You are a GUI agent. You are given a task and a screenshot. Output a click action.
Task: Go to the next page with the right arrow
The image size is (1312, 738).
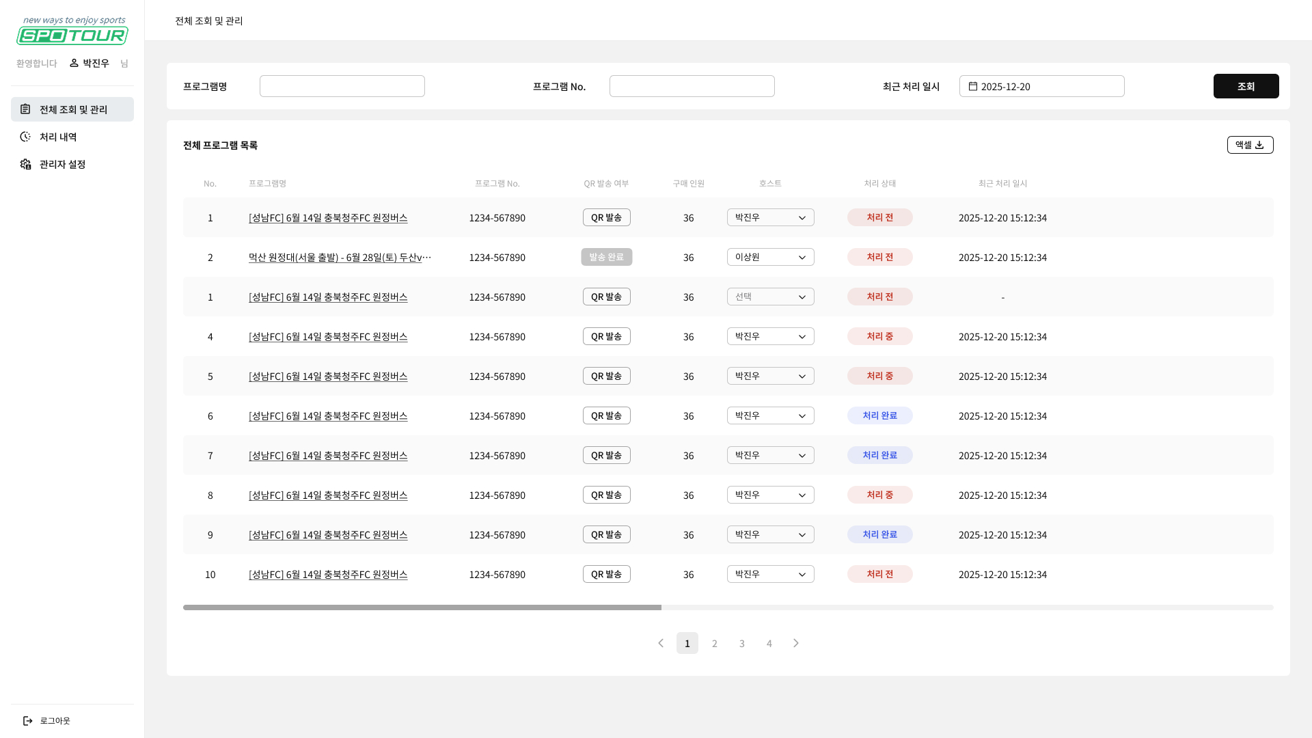796,643
